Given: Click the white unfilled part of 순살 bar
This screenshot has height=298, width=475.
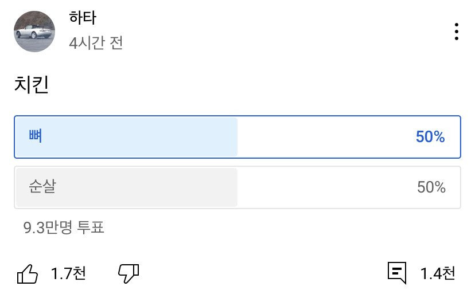Looking at the screenshot, I should coord(321,187).
